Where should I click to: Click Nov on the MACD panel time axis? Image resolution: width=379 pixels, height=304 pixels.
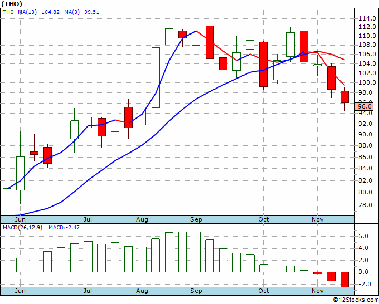point(317,291)
